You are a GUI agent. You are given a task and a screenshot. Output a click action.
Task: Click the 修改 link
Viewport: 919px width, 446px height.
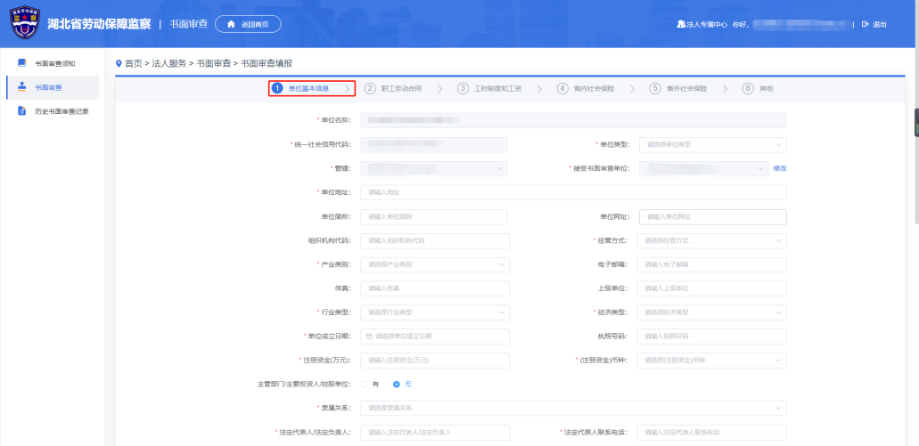pyautogui.click(x=780, y=168)
